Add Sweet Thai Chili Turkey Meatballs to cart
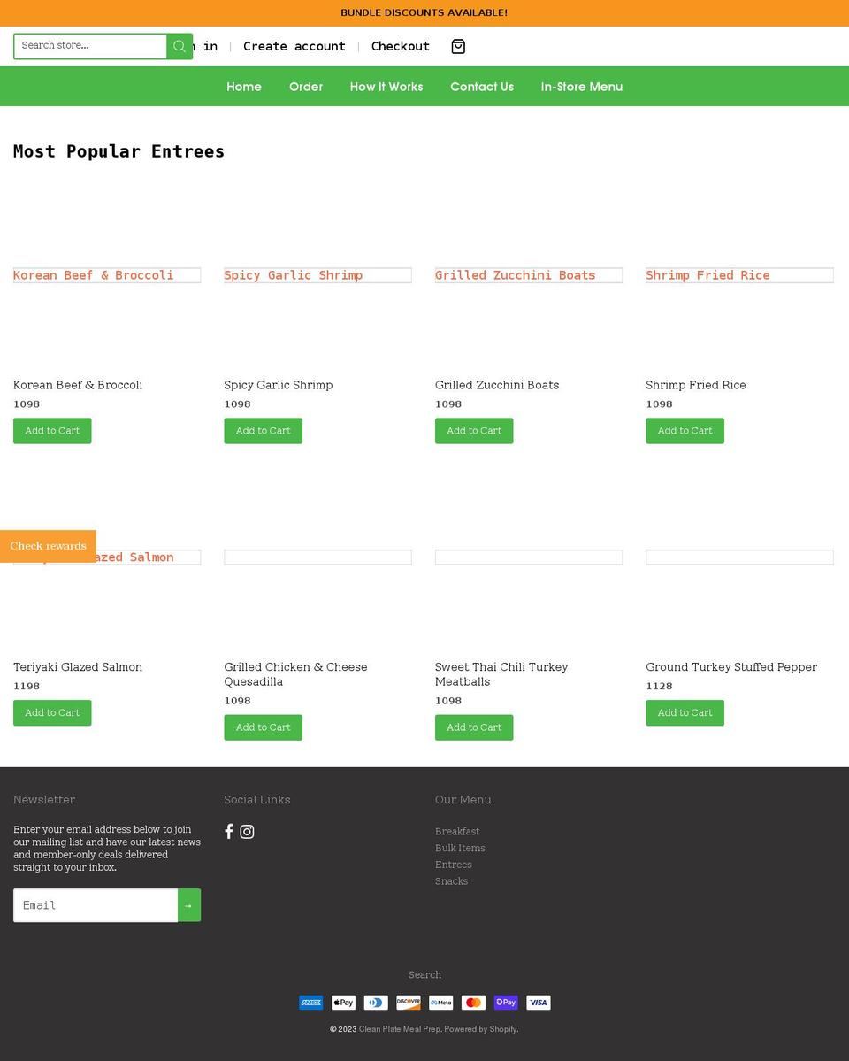Viewport: 849px width, 1061px height. [x=474, y=727]
